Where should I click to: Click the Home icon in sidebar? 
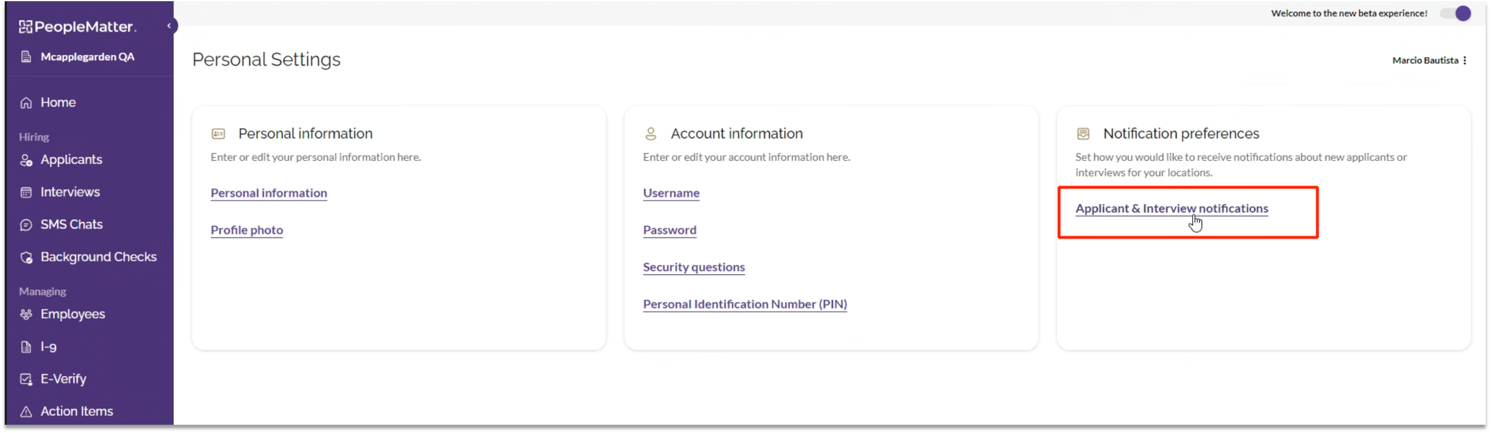click(26, 103)
